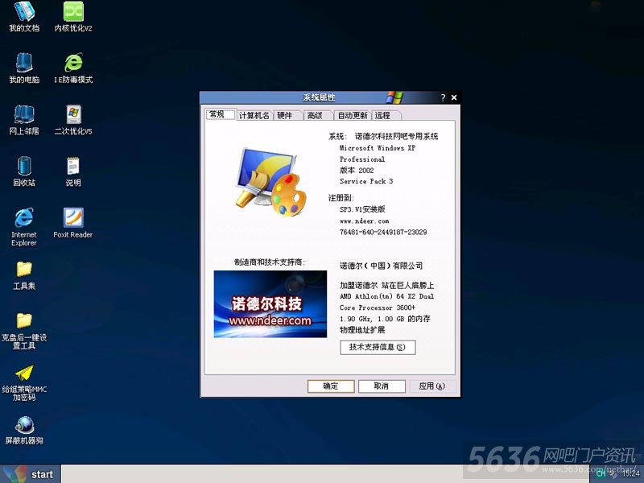Screen dimensions: 644x483
Task: Click the 网上邻居 desktop icon
Action: coord(24,120)
